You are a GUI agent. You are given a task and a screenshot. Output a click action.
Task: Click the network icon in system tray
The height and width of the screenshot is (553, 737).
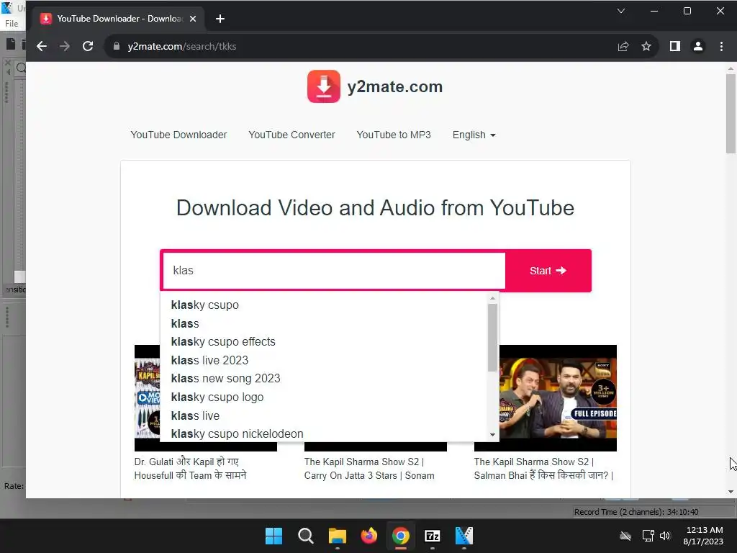(x=648, y=536)
